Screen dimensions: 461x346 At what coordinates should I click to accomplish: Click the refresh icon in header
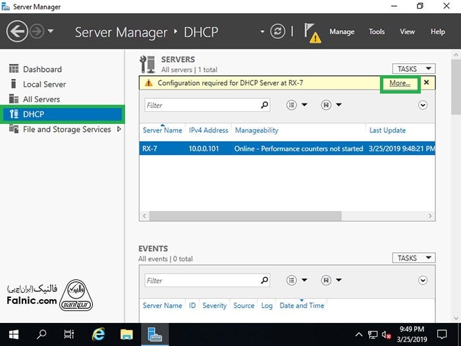[x=278, y=32]
